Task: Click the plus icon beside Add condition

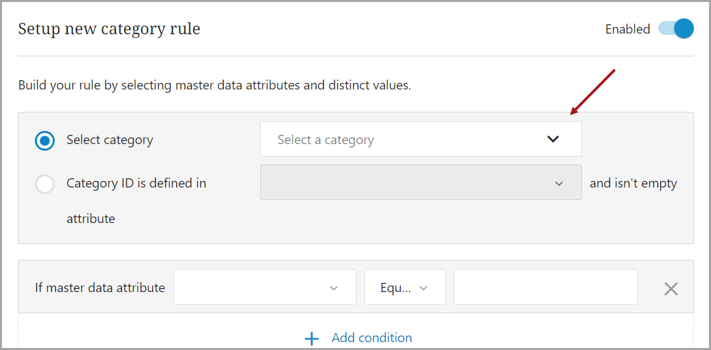Action: pos(312,338)
